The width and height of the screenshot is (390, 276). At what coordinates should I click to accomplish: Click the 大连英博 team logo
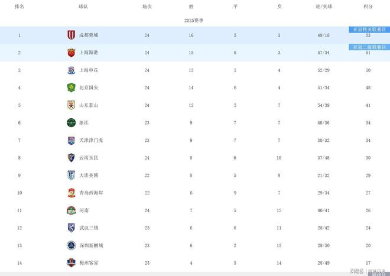(71, 176)
